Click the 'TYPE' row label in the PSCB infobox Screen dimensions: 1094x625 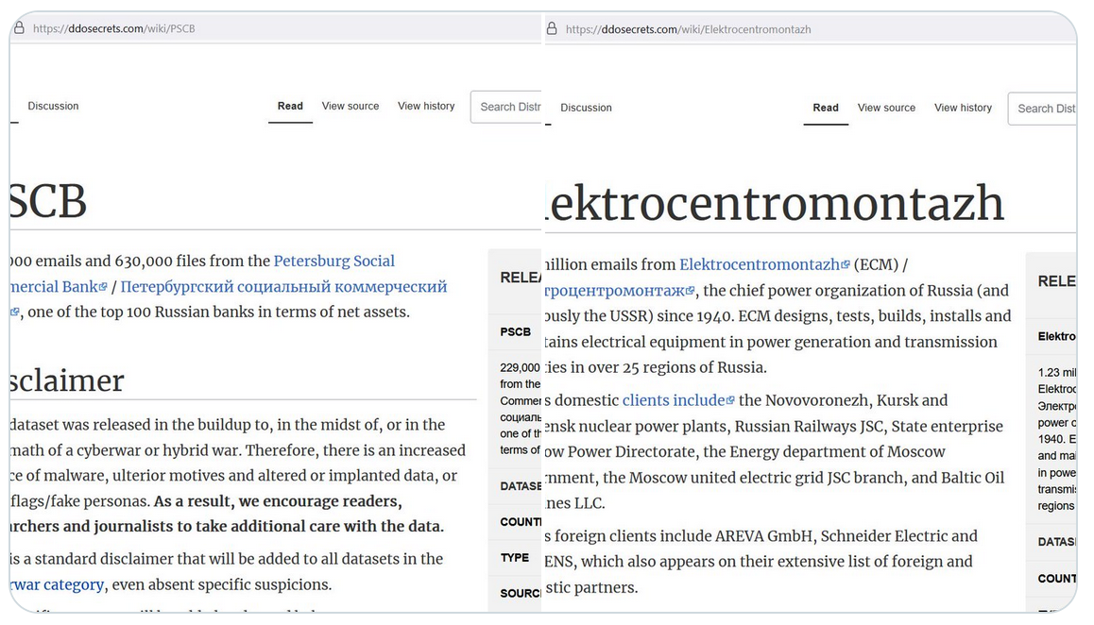coord(514,558)
